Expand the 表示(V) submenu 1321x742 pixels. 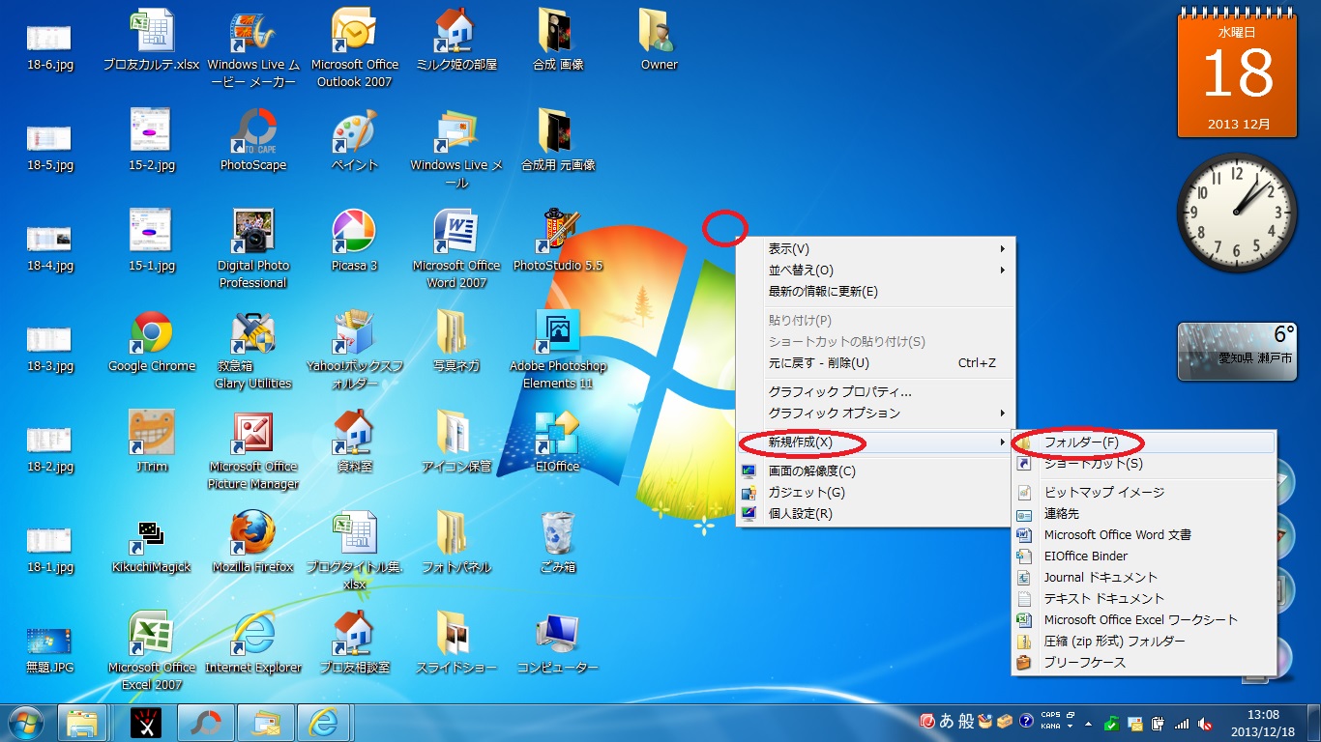pos(875,249)
